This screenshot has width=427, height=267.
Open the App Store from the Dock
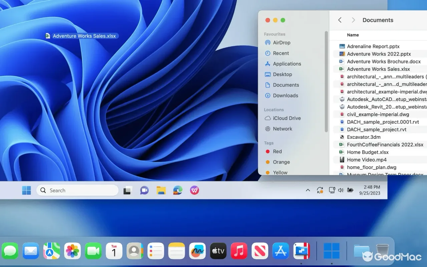tap(281, 251)
